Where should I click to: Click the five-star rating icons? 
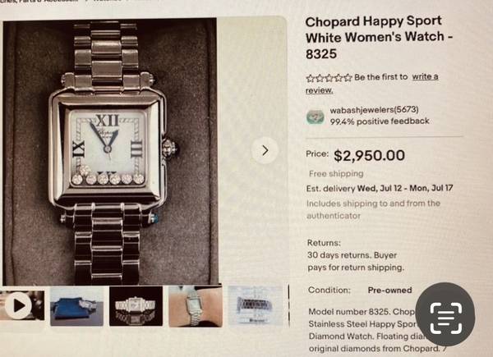coord(329,77)
